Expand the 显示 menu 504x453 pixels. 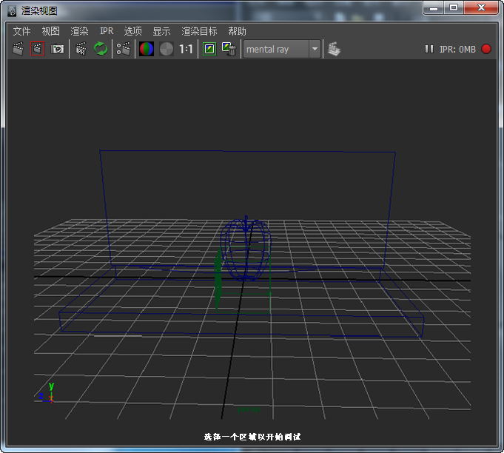161,31
